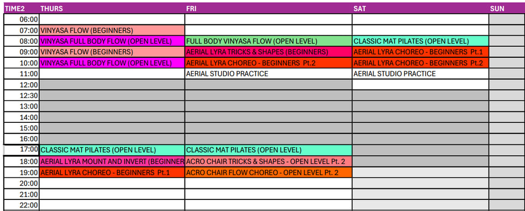Image resolution: width=525 pixels, height=211 pixels.
Task: Select Acro Chair Tricks & Shapes Pt. 2 cell
Action: coord(269,161)
